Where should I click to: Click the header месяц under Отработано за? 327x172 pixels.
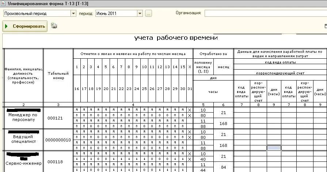point(223,67)
